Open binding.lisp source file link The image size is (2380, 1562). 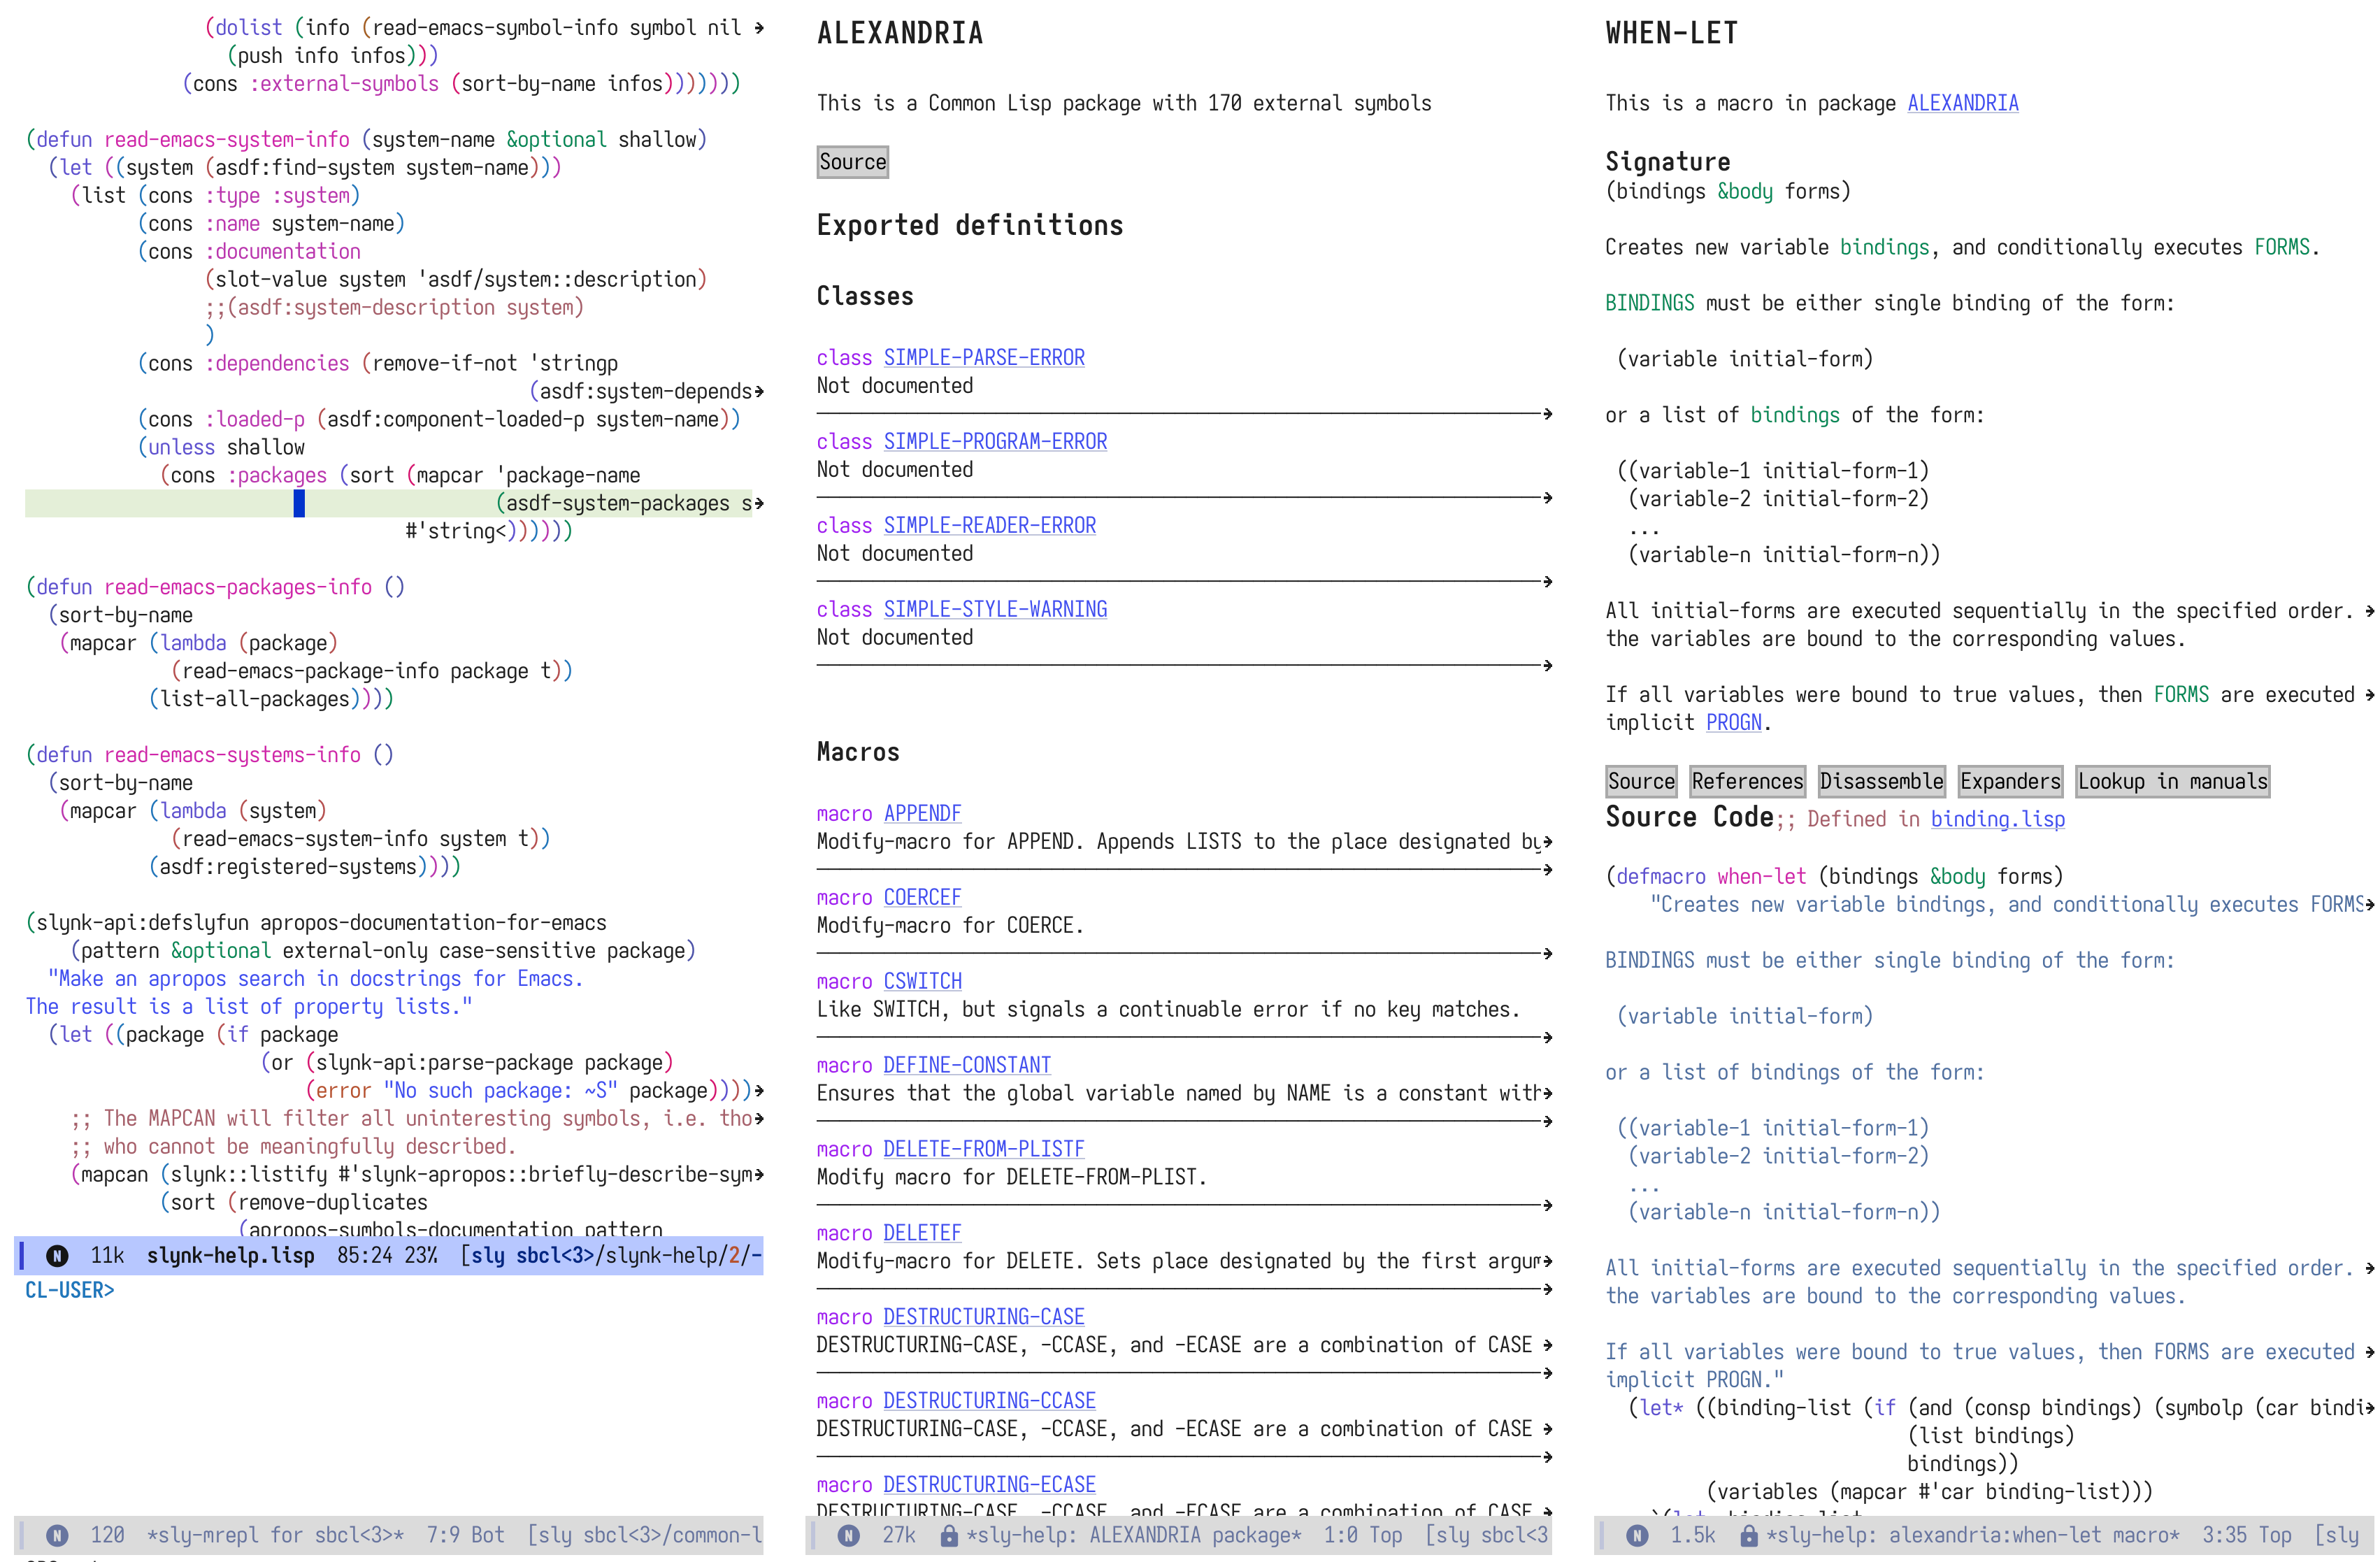pos(1997,819)
